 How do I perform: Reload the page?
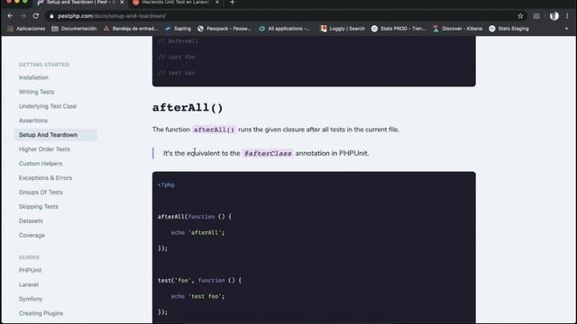[36, 16]
